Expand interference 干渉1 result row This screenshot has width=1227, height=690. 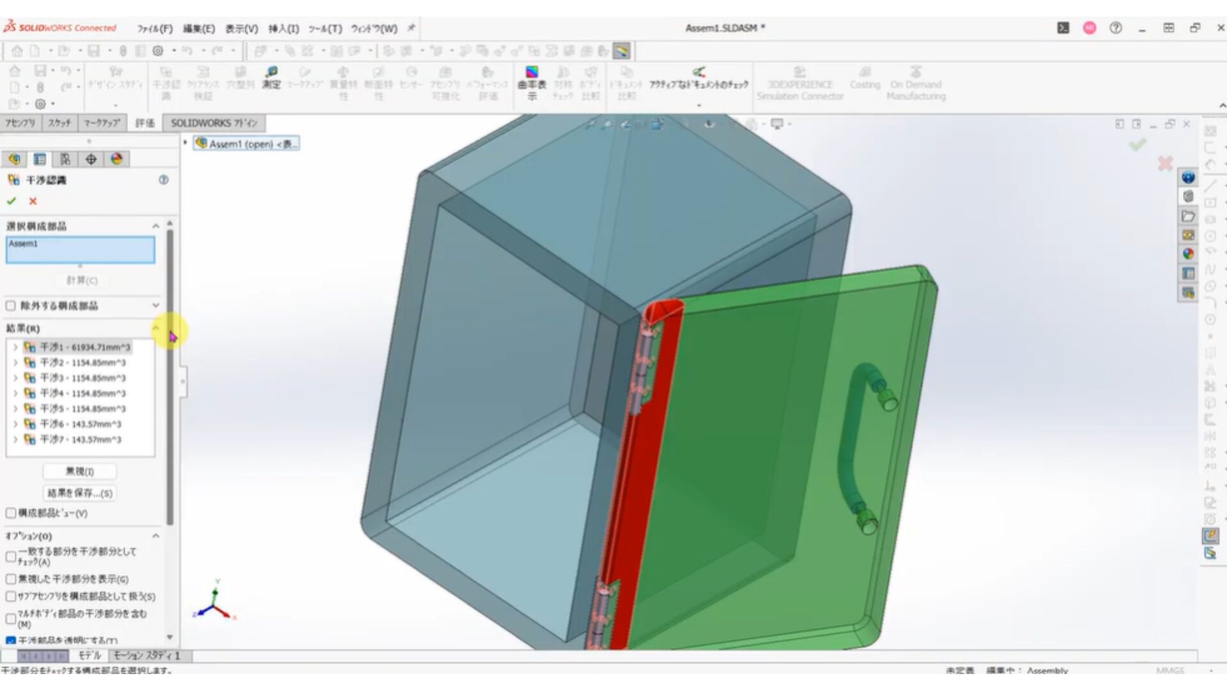pos(15,348)
